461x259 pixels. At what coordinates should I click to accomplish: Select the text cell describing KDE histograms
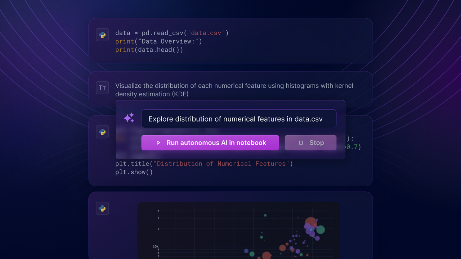[234, 90]
